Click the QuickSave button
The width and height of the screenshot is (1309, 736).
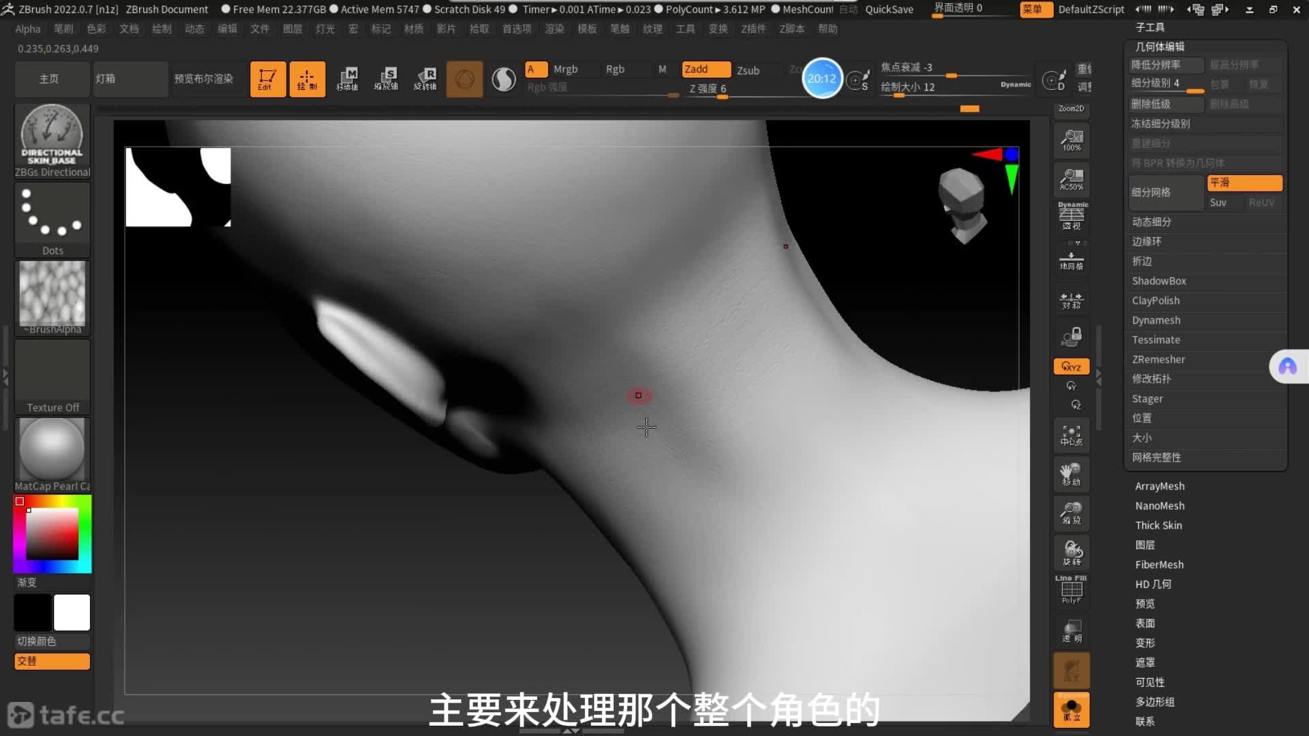tap(889, 10)
